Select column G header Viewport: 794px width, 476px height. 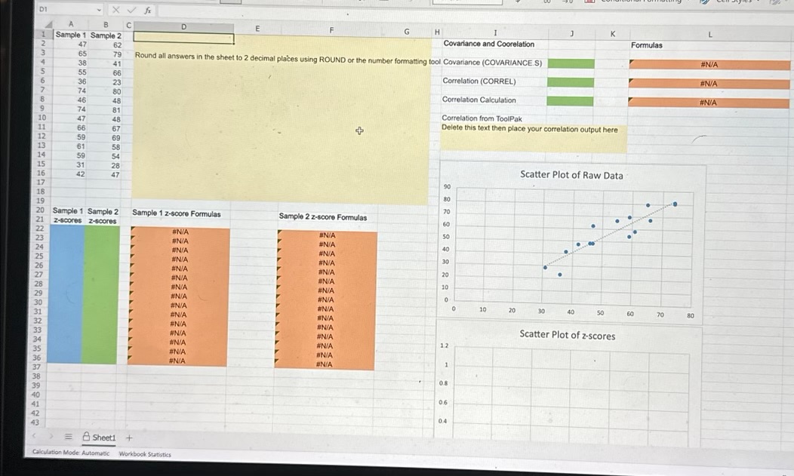pos(407,32)
